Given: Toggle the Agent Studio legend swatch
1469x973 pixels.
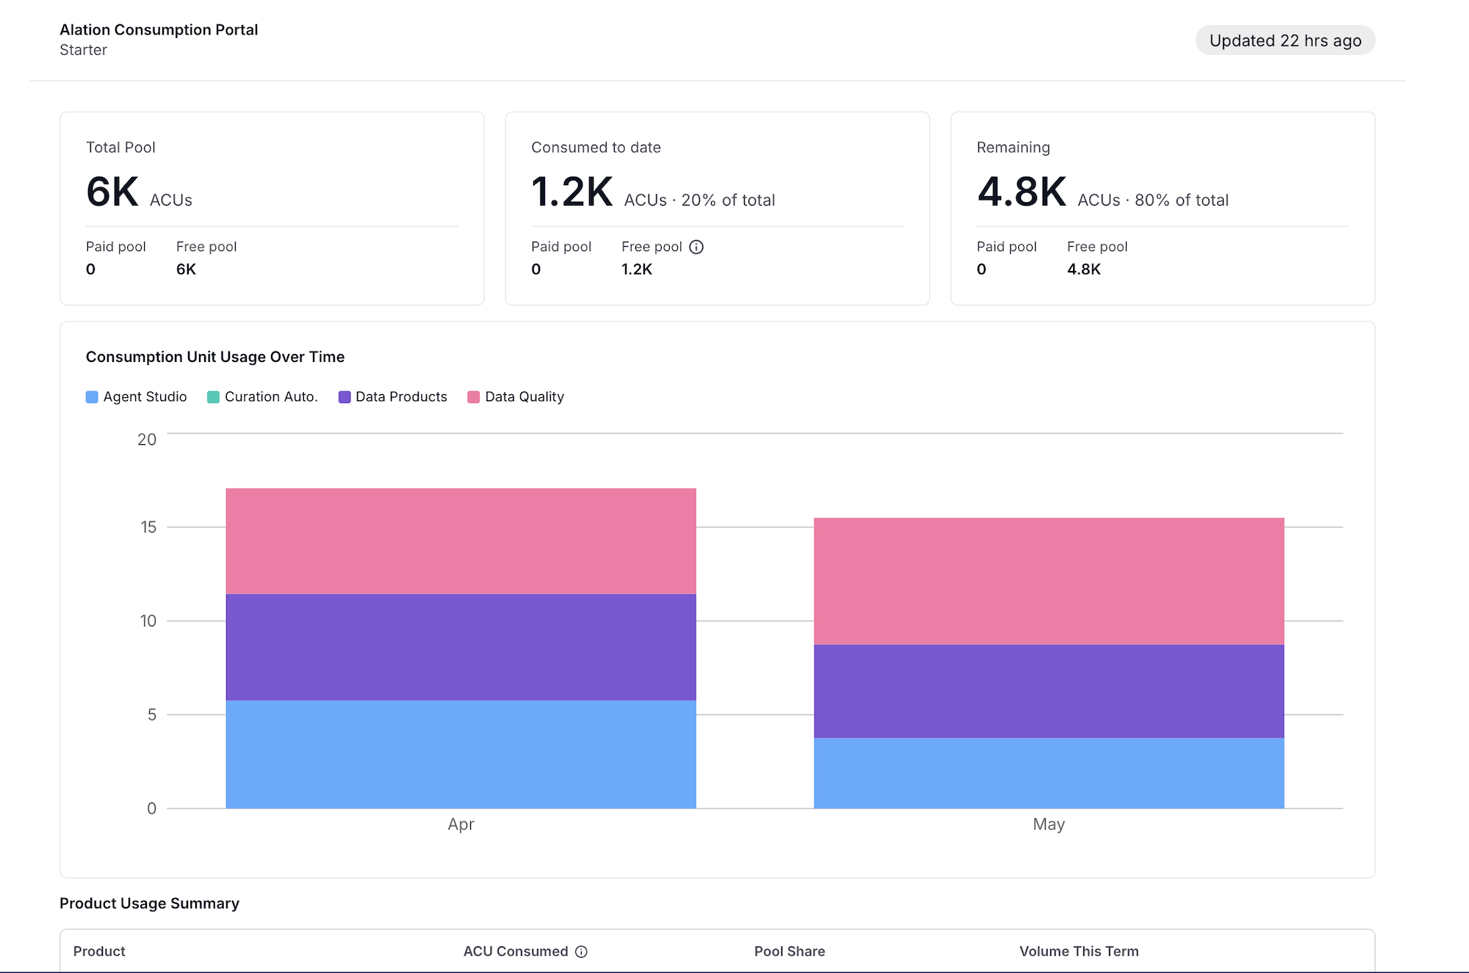Looking at the screenshot, I should coord(92,397).
